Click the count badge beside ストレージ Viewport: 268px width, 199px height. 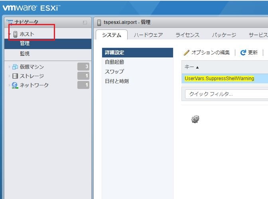click(x=83, y=76)
